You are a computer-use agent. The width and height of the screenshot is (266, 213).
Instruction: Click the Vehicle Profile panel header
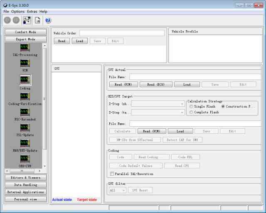coord(215,32)
